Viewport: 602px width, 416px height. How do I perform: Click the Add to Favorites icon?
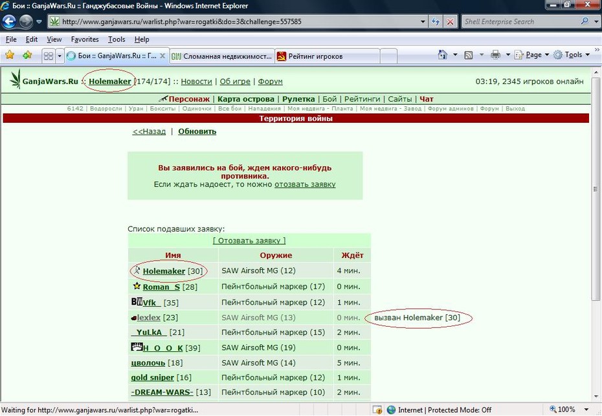click(27, 55)
